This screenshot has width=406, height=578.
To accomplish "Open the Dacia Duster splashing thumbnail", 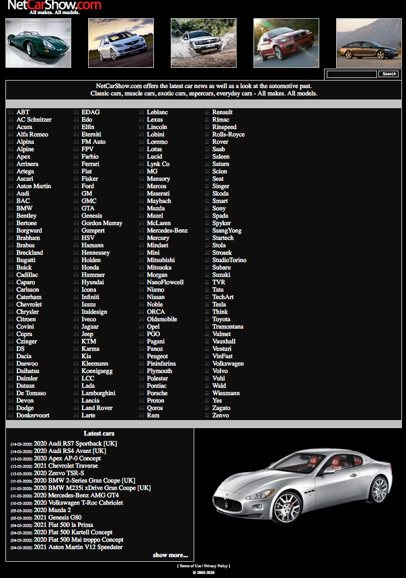I will [x=204, y=43].
